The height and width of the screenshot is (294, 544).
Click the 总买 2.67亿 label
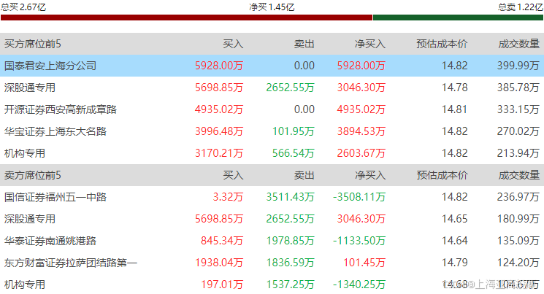coord(23,7)
